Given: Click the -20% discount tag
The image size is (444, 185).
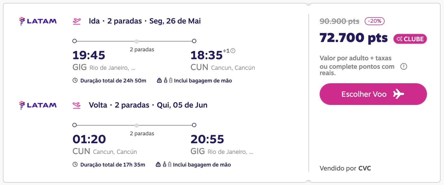Looking at the screenshot, I should (375, 21).
